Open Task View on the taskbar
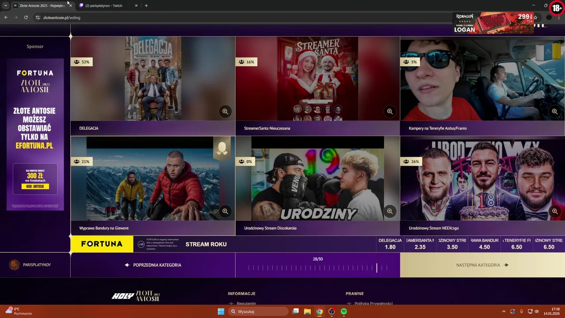 point(296,311)
